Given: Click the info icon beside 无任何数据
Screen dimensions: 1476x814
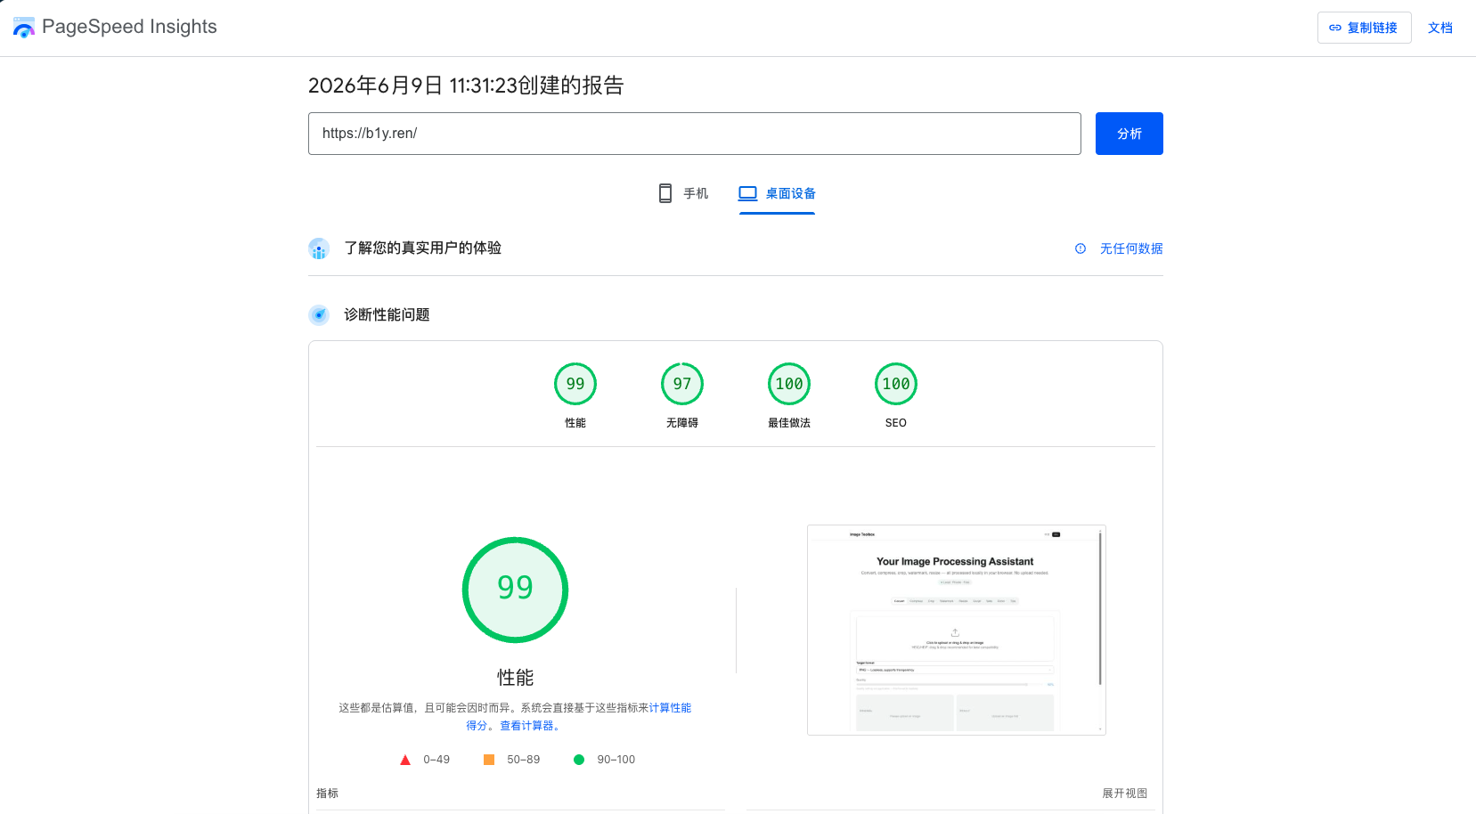Looking at the screenshot, I should [1080, 248].
